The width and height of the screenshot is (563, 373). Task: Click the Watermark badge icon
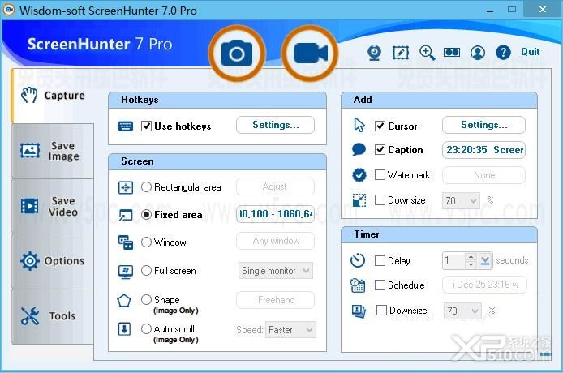point(359,175)
